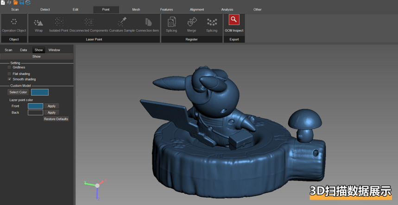Open the Features ribbon tab
Viewport: 398px width, 205px height.
point(166,10)
